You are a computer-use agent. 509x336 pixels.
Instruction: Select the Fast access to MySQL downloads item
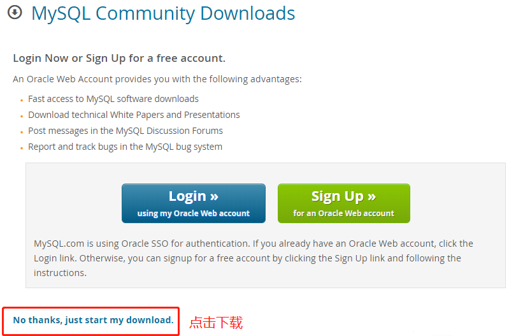click(113, 99)
